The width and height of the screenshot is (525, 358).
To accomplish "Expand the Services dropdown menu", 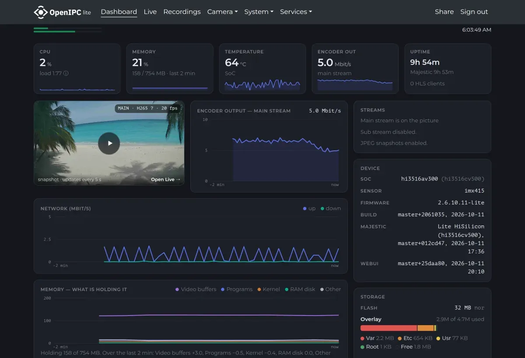I will coord(296,12).
